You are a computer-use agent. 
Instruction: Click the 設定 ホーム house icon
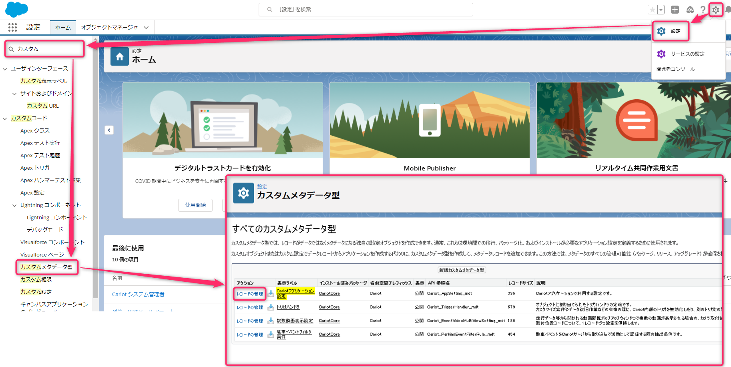(120, 57)
